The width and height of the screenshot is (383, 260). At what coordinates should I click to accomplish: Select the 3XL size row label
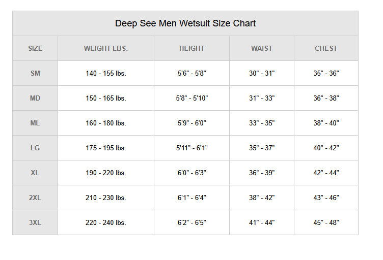[x=35, y=222]
